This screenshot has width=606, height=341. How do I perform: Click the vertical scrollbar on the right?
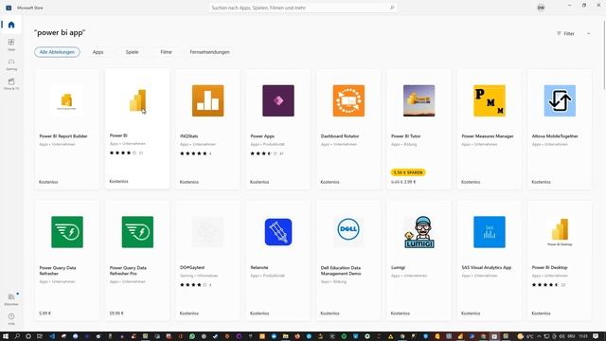(603, 54)
